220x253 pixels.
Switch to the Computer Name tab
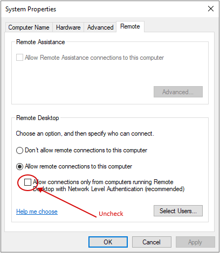pyautogui.click(x=29, y=27)
